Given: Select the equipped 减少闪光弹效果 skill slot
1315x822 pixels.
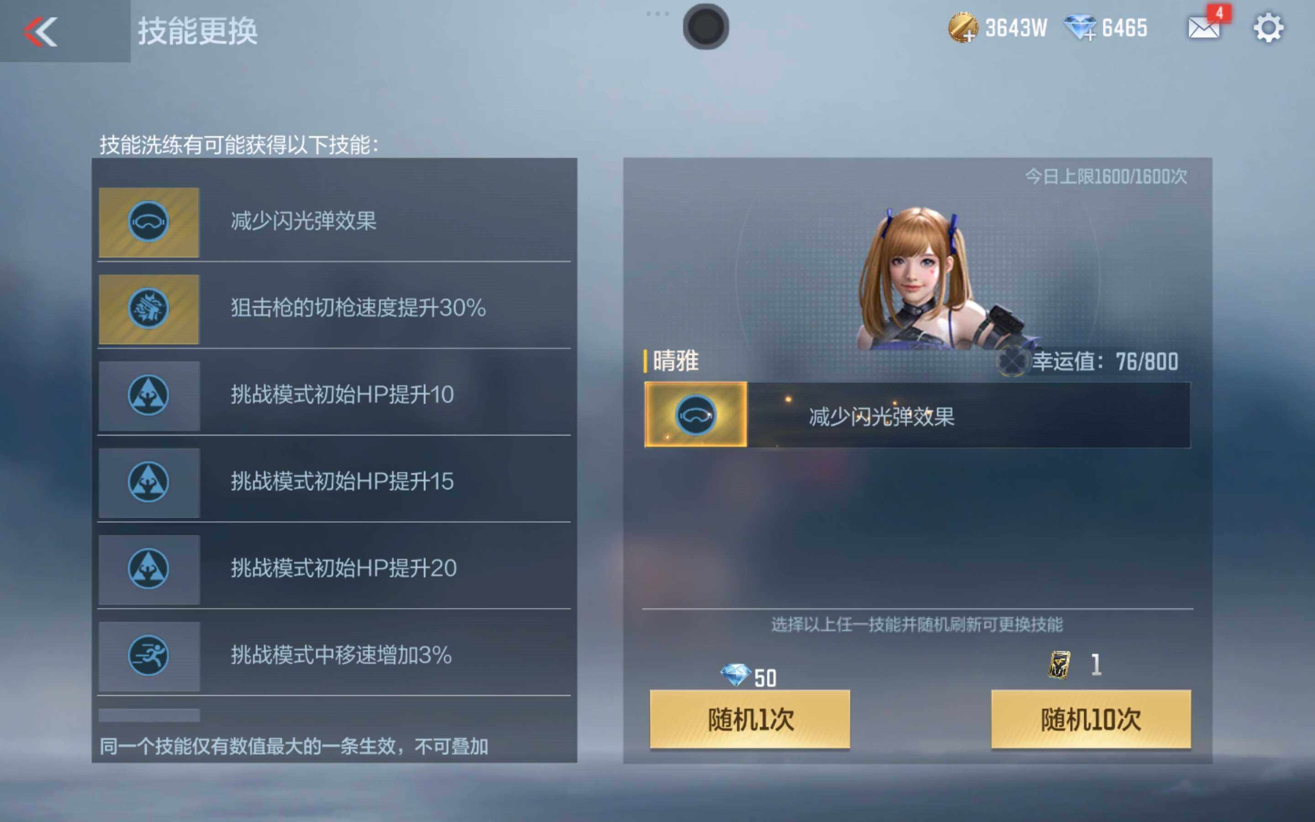Looking at the screenshot, I should 917,415.
